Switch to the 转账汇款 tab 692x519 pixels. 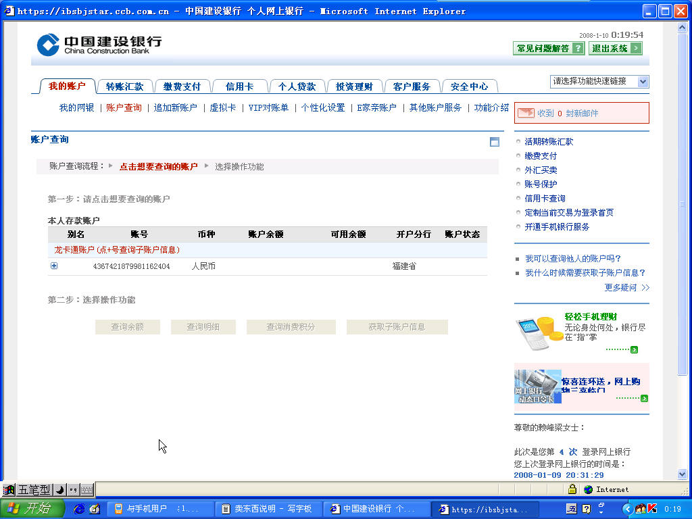(124, 86)
